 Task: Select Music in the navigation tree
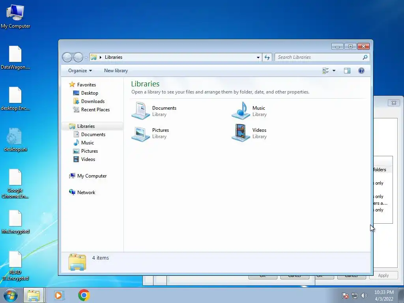point(84,143)
